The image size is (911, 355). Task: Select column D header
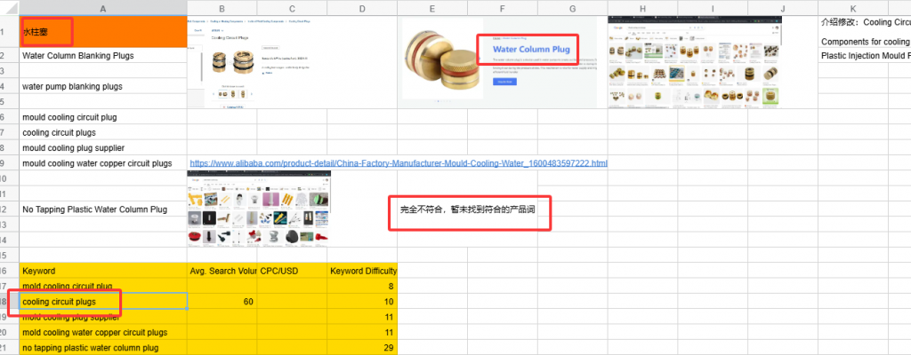click(362, 8)
